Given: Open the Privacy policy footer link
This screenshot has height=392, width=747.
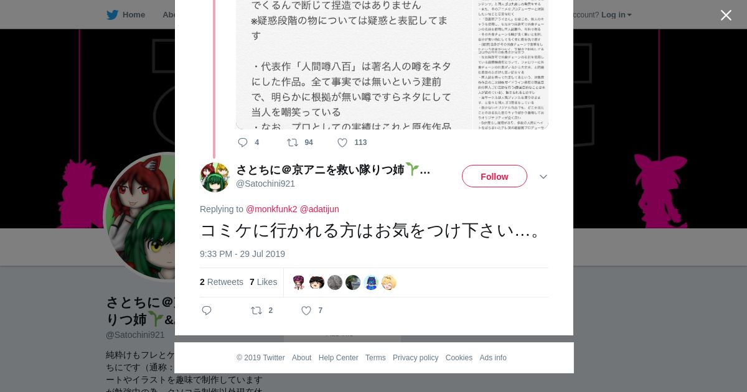Looking at the screenshot, I should [x=415, y=358].
